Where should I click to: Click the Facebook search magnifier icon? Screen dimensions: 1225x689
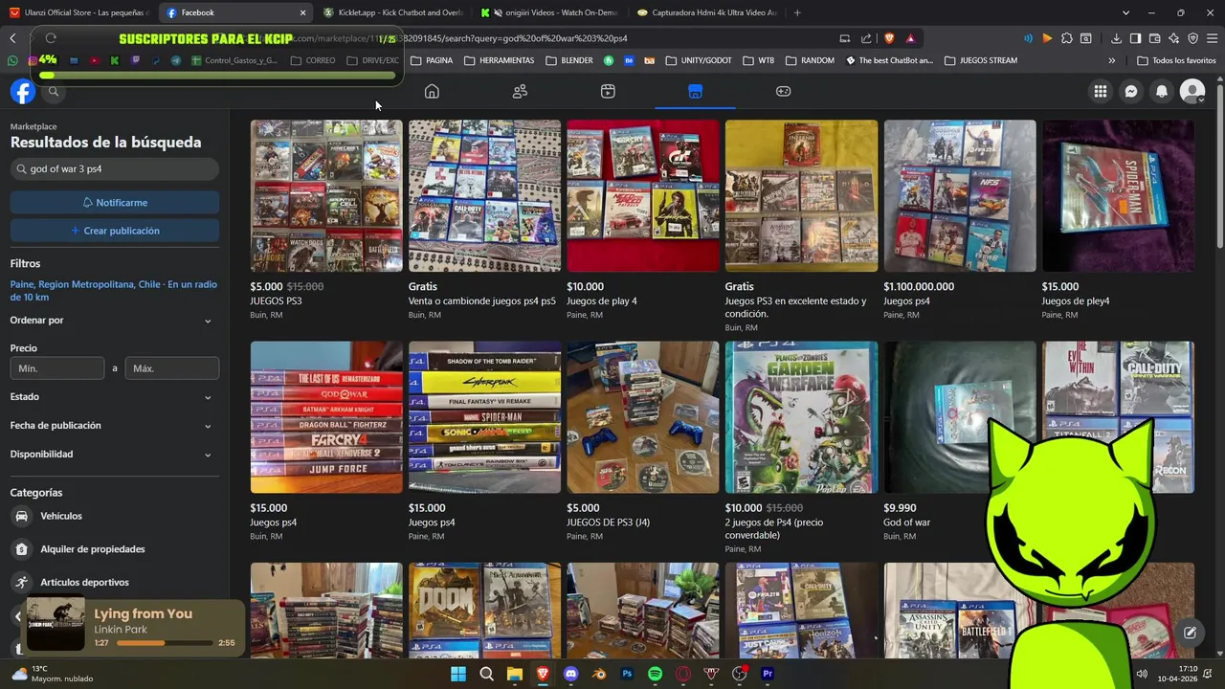(x=54, y=91)
